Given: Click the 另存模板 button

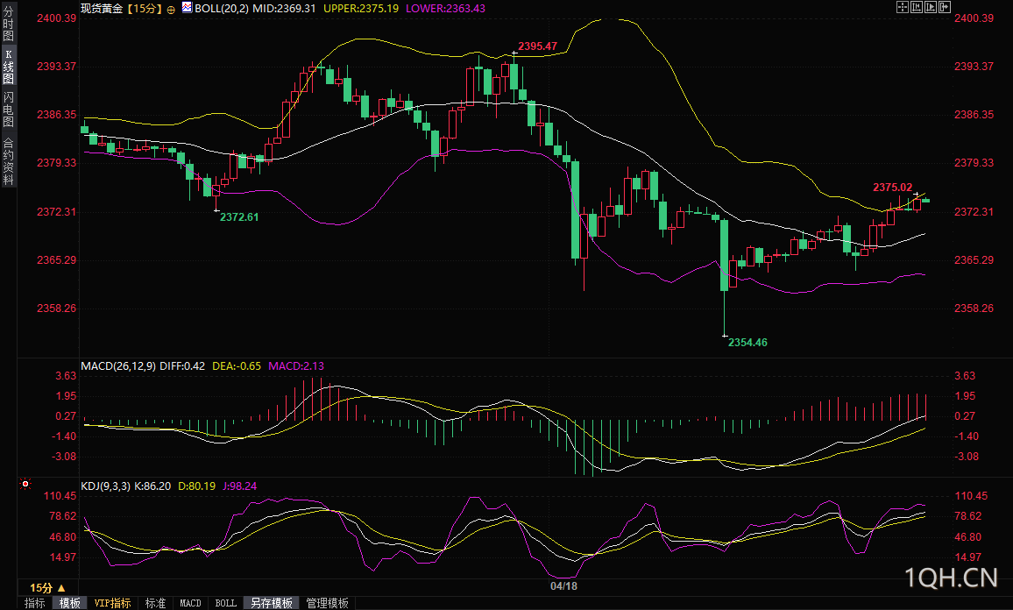Looking at the screenshot, I should tap(272, 603).
